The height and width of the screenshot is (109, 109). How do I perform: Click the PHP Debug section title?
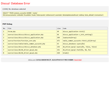click(7, 24)
